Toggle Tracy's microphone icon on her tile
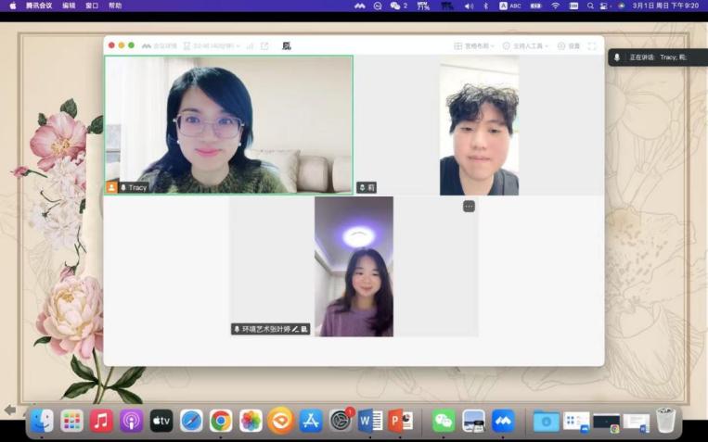This screenshot has height=442, width=708. point(123,187)
